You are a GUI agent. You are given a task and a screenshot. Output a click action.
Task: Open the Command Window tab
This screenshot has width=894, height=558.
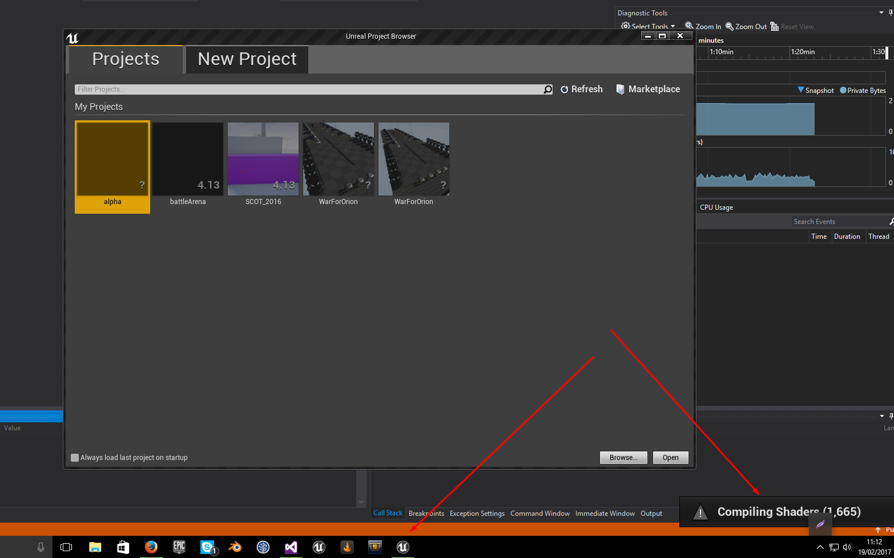coord(540,514)
